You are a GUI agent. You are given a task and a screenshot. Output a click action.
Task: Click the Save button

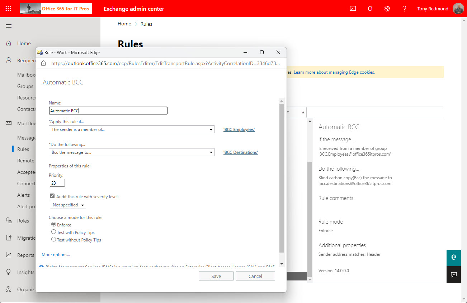[216, 276]
